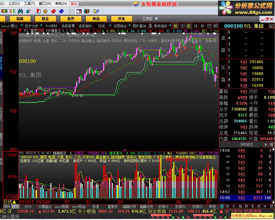Click the gray printer-style toolbar icon
The image size is (275, 220).
(x=71, y=11)
